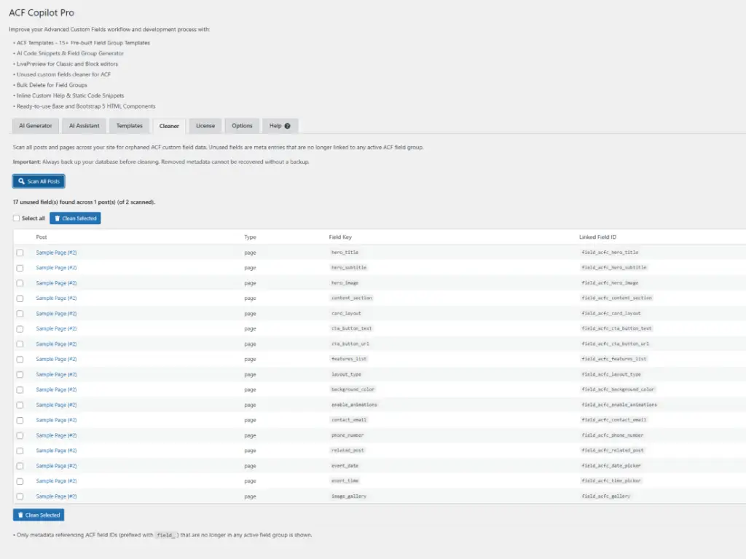Check the background_color row checkbox

click(x=20, y=389)
